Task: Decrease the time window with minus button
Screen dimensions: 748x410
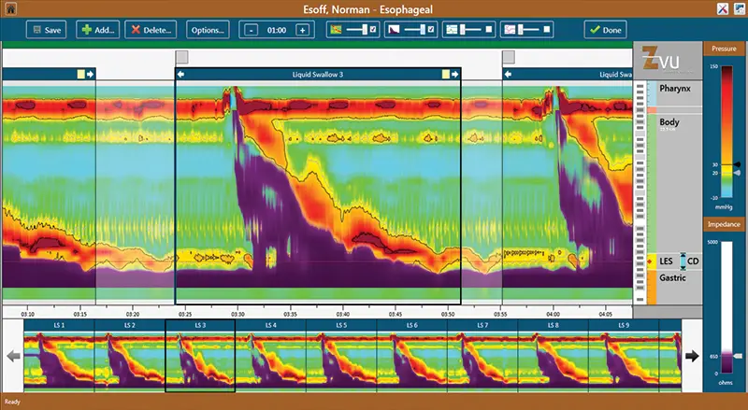Action: coord(252,30)
